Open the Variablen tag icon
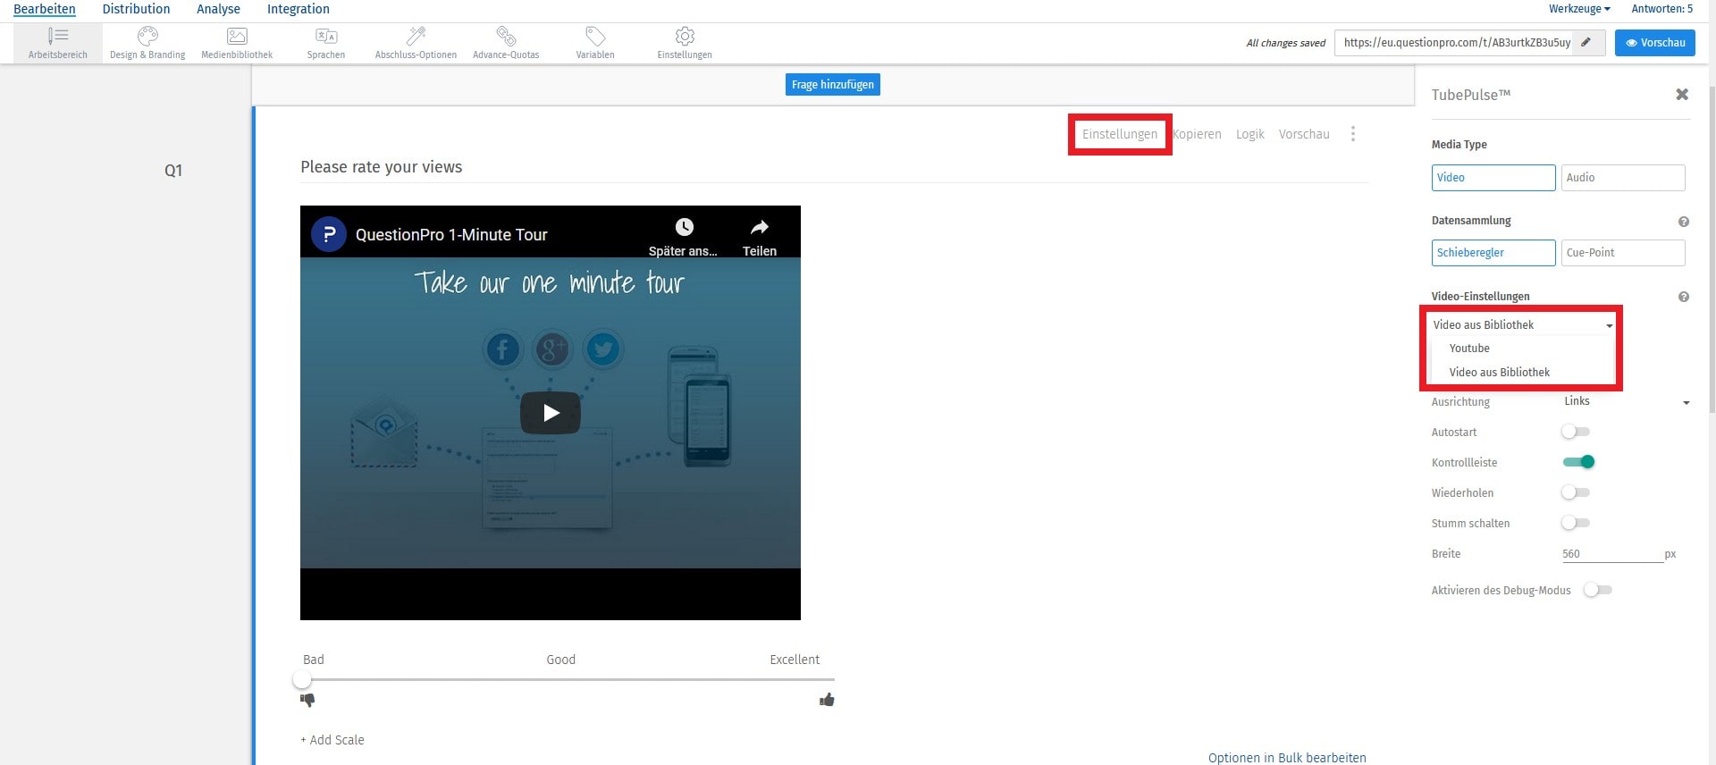The image size is (1716, 765). tap(595, 36)
